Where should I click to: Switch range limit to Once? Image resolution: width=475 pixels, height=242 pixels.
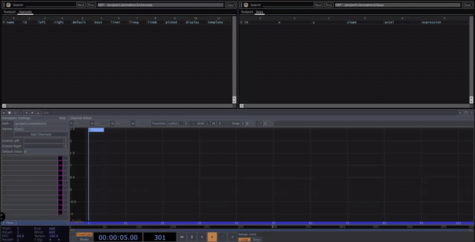pyautogui.click(x=256, y=240)
